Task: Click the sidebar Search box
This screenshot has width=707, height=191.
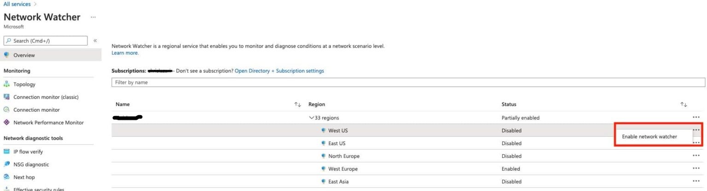Action: click(x=45, y=41)
